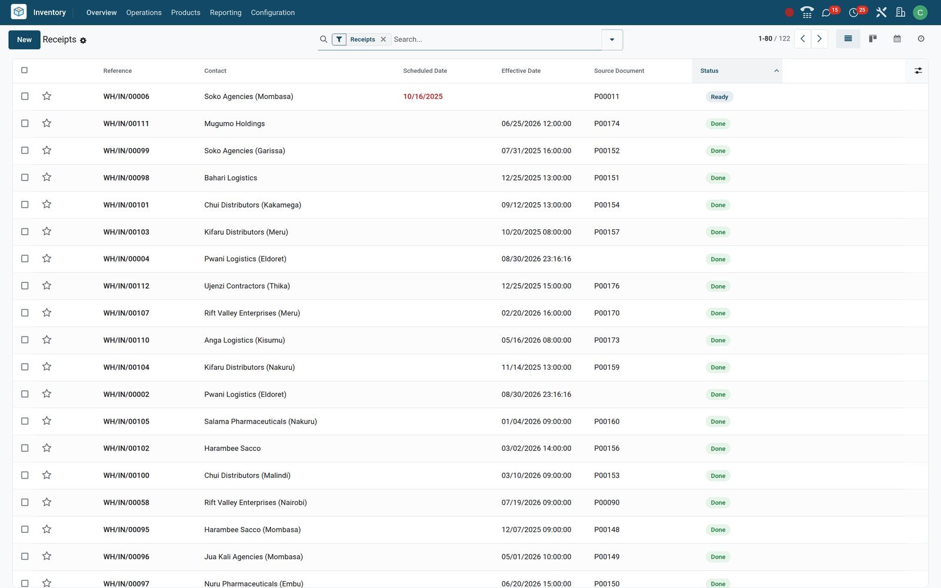Screen dimensions: 941x588
Task: Go to next page of records
Action: click(x=819, y=39)
